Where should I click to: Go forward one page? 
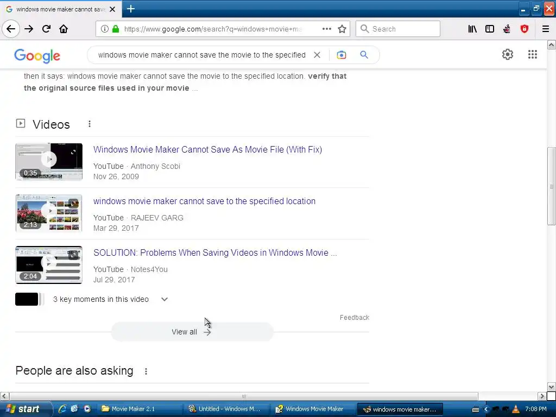click(29, 29)
